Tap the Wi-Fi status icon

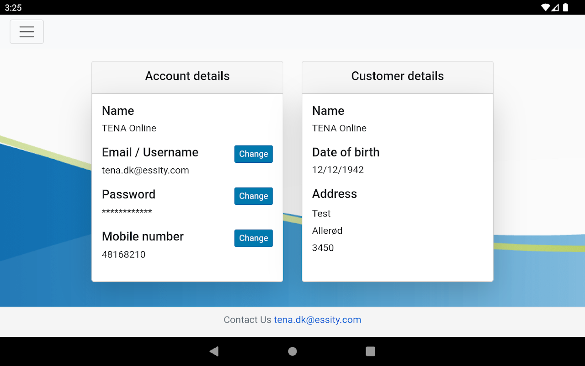pos(545,7)
